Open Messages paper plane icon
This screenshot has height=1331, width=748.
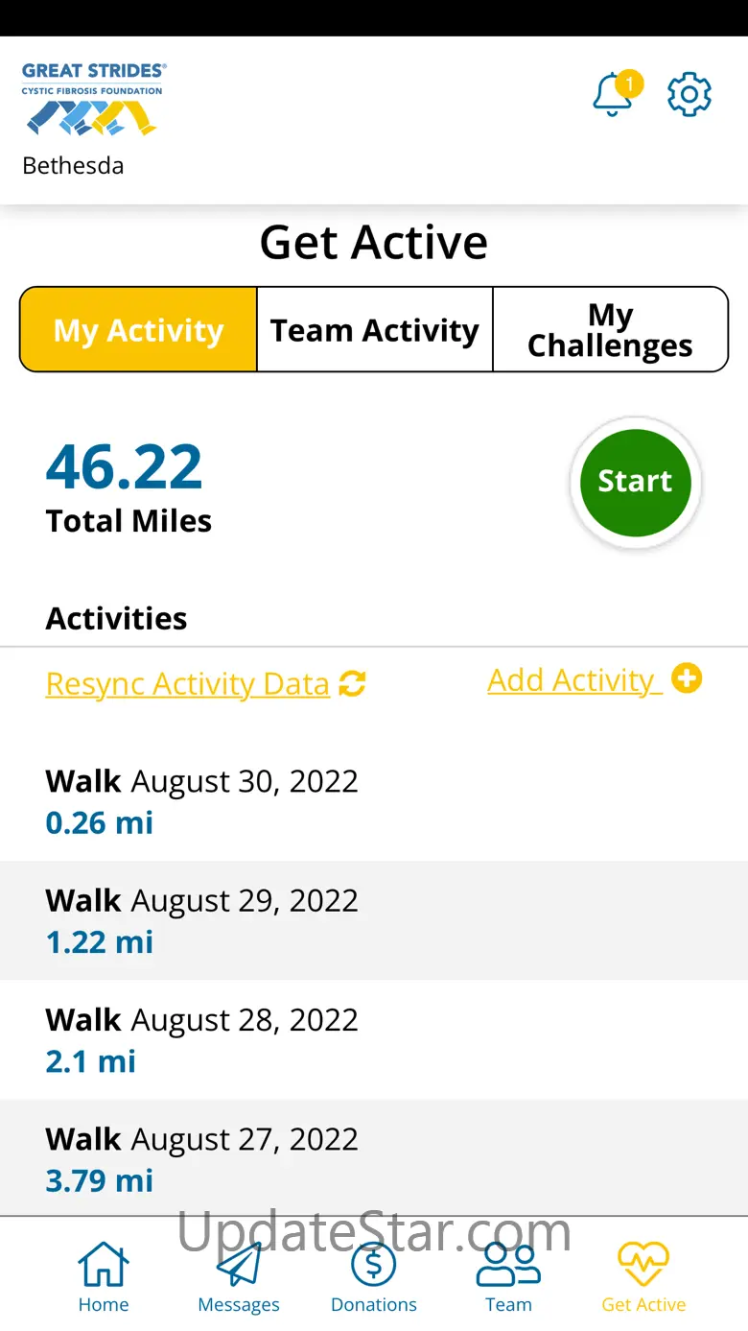pyautogui.click(x=239, y=1276)
